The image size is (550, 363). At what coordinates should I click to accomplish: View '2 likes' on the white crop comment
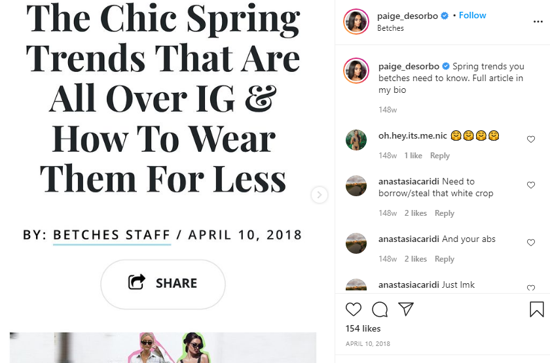click(x=416, y=213)
